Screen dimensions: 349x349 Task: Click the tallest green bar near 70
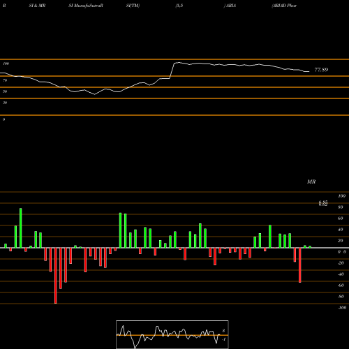(x=21, y=228)
